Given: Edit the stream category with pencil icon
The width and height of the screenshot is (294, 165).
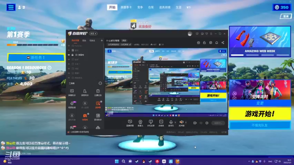Looking at the screenshot, I should 130,44.
